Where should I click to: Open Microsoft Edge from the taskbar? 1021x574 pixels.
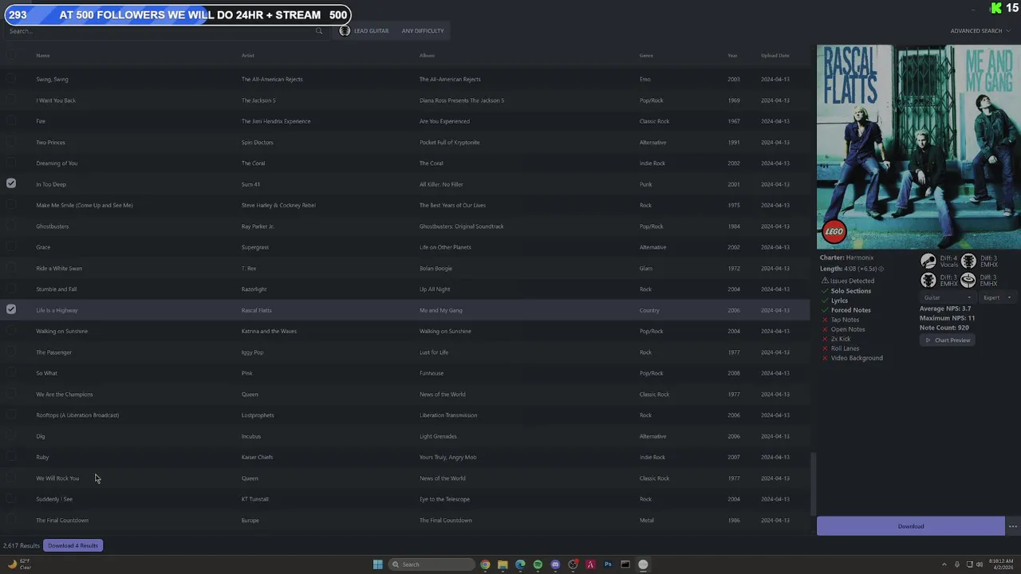click(x=520, y=564)
